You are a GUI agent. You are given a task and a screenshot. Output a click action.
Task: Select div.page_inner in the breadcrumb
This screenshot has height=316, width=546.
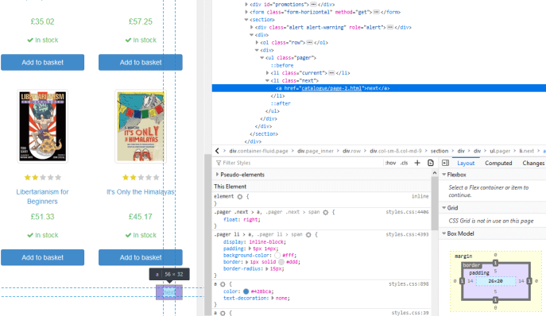tap(316, 151)
